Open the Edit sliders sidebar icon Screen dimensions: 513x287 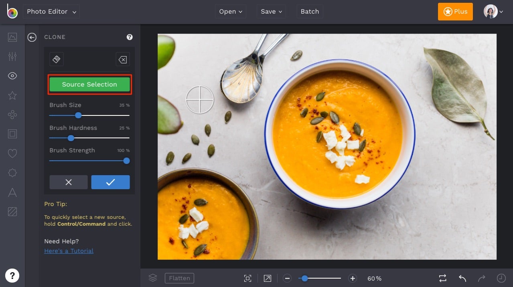click(12, 57)
